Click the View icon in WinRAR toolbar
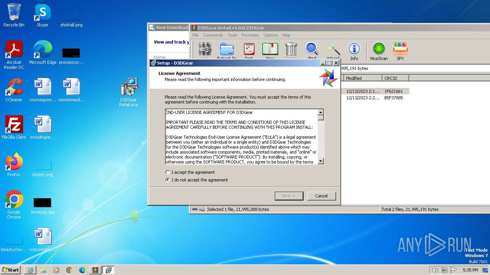This screenshot has height=275, width=490. pyautogui.click(x=270, y=51)
